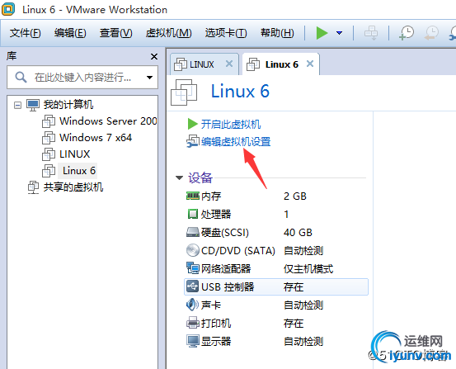Click the memory chip icon
The height and width of the screenshot is (369, 456).
(193, 196)
